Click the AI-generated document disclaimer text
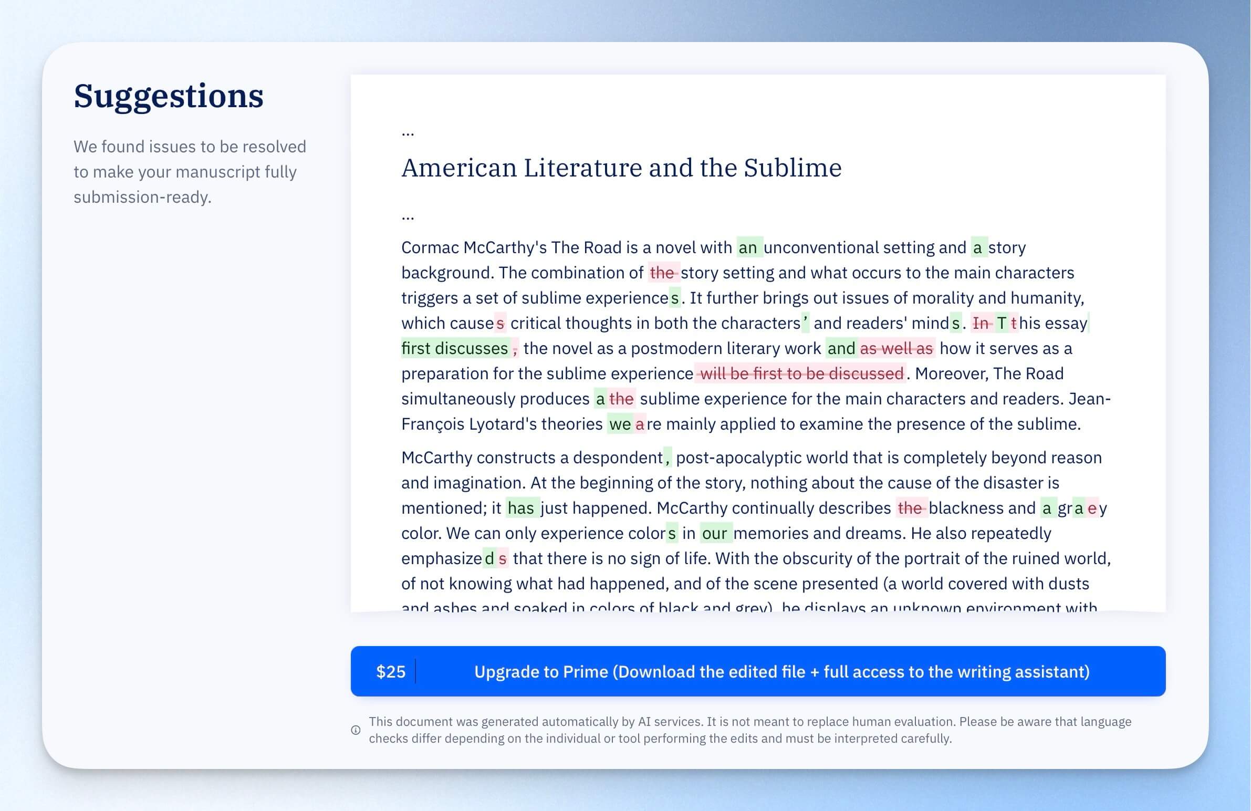 click(750, 730)
